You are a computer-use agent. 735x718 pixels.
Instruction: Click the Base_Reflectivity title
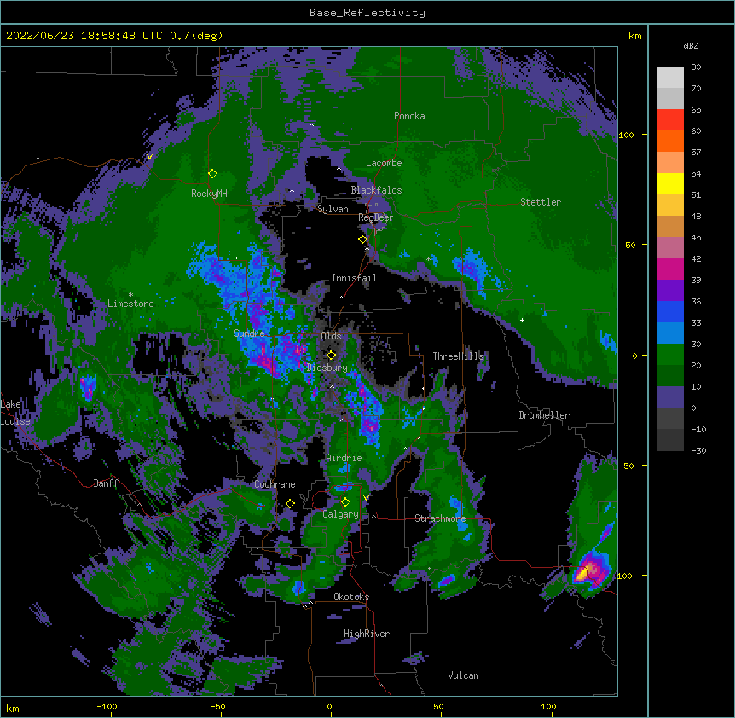[367, 13]
